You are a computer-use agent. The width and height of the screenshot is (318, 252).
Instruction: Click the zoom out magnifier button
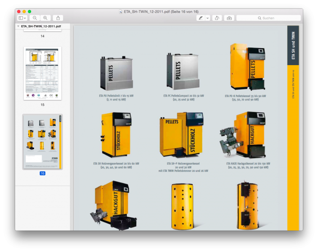[x=35, y=18]
